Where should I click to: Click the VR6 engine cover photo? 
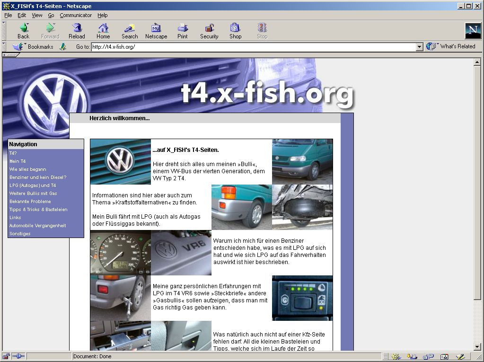[x=181, y=252]
